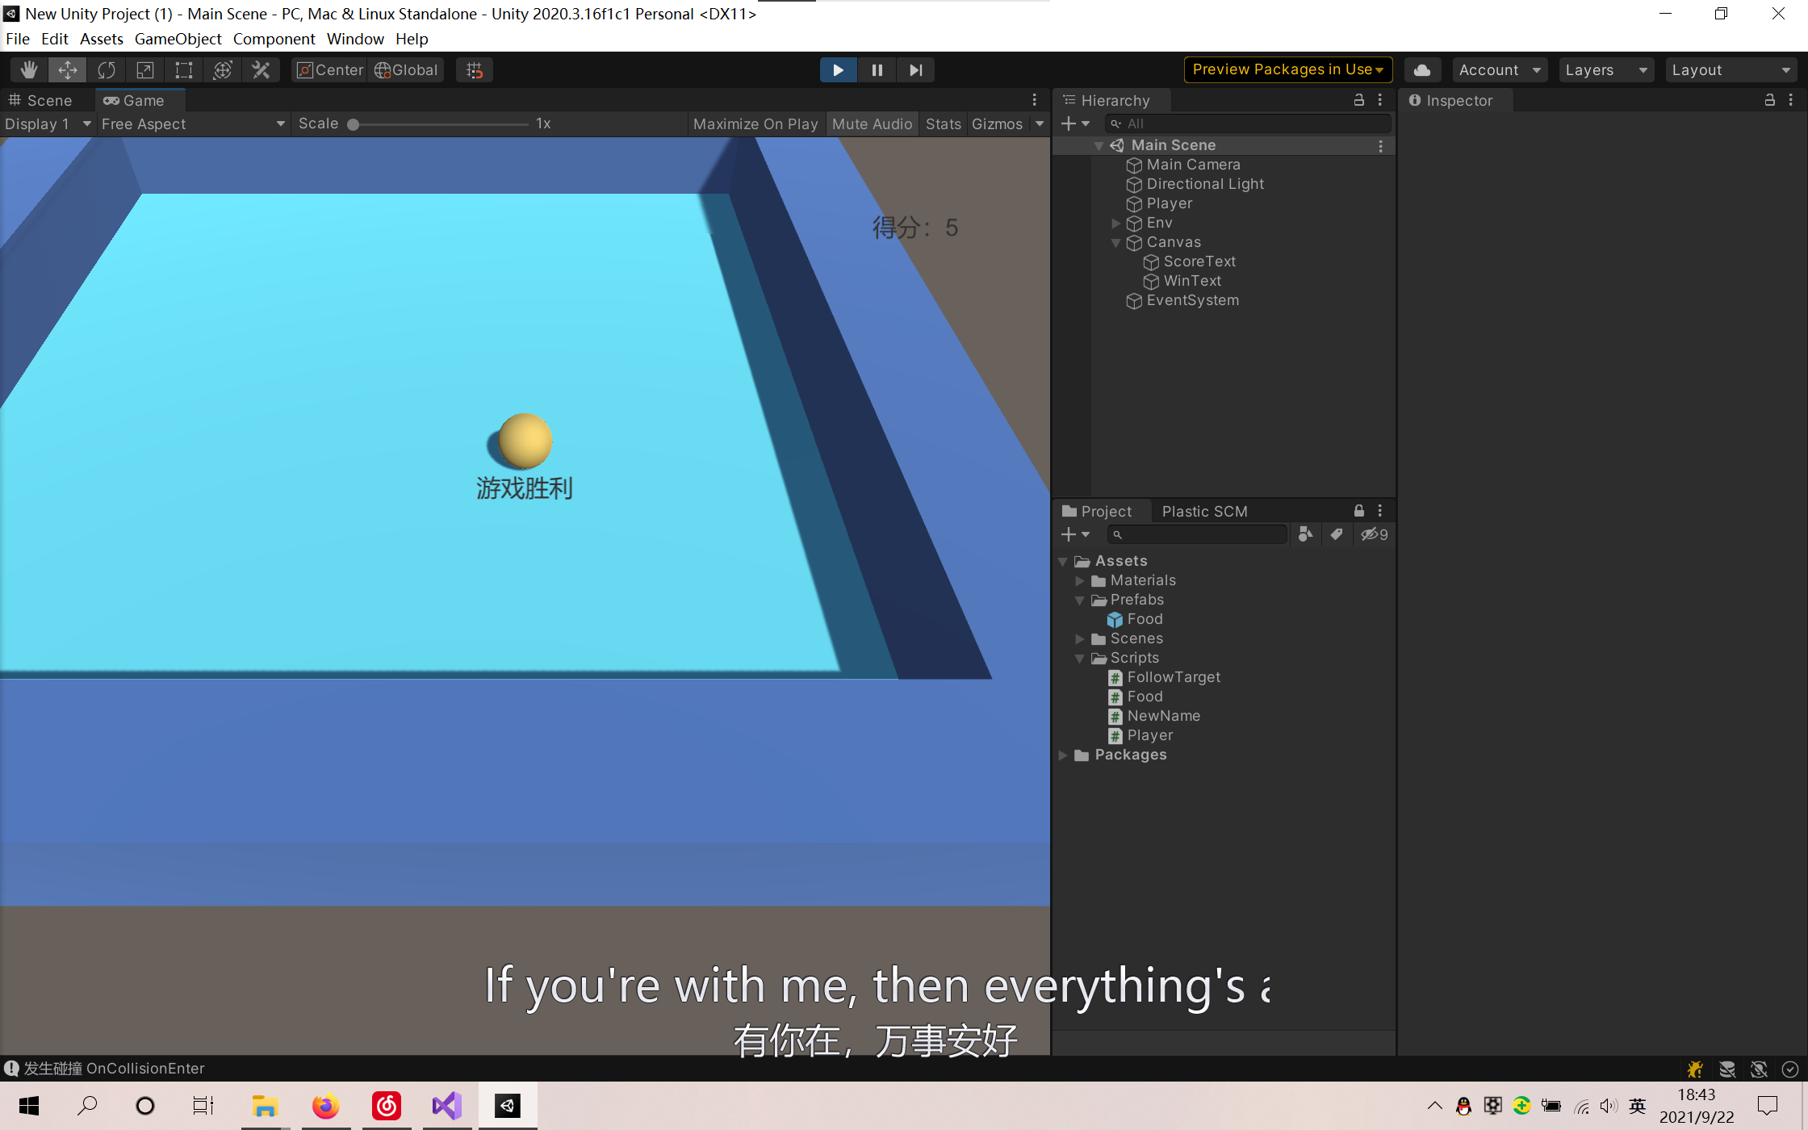1808x1130 pixels.
Task: Open custom editor tools
Action: click(x=261, y=70)
